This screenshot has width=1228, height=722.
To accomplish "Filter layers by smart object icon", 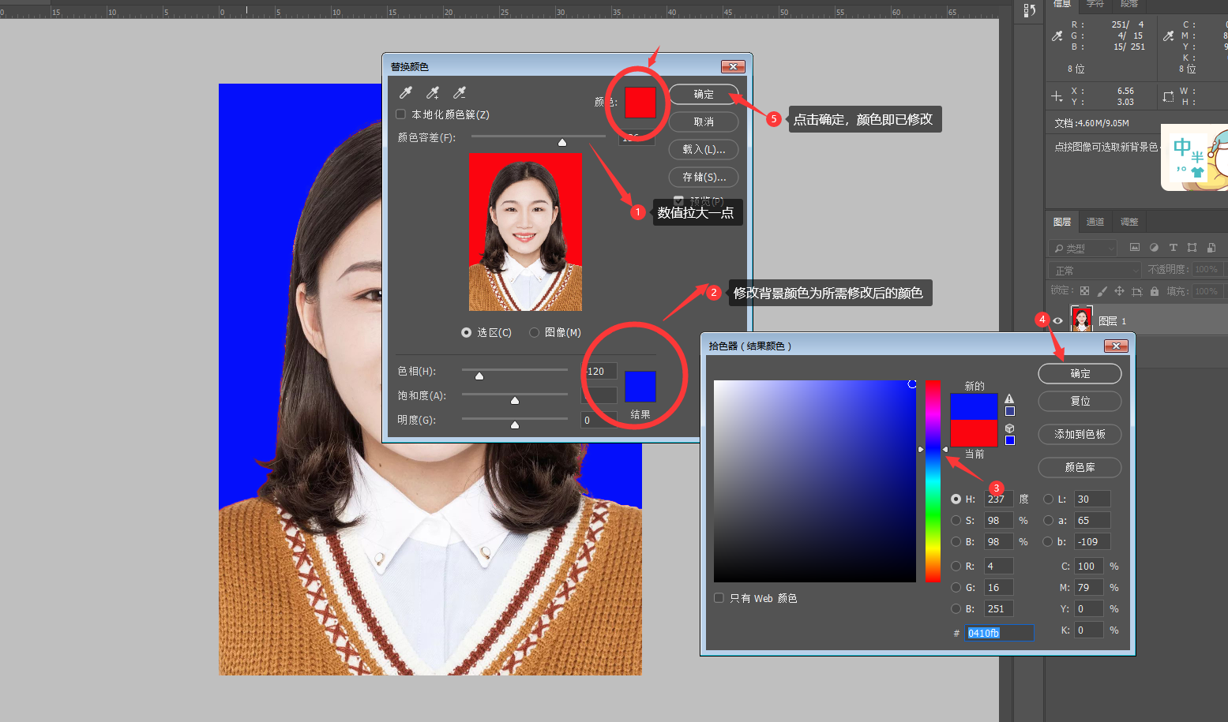I will [1211, 247].
